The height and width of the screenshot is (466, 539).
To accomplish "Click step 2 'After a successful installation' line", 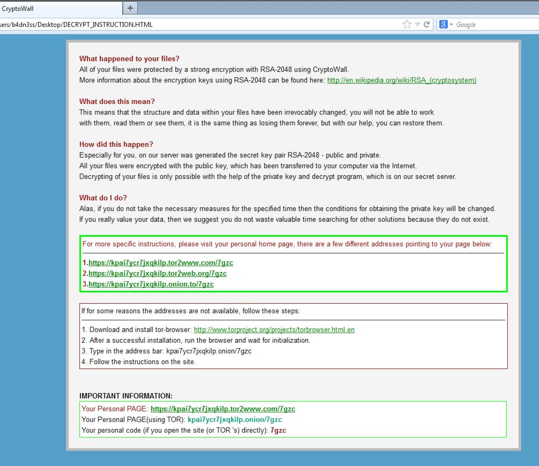I will (196, 340).
